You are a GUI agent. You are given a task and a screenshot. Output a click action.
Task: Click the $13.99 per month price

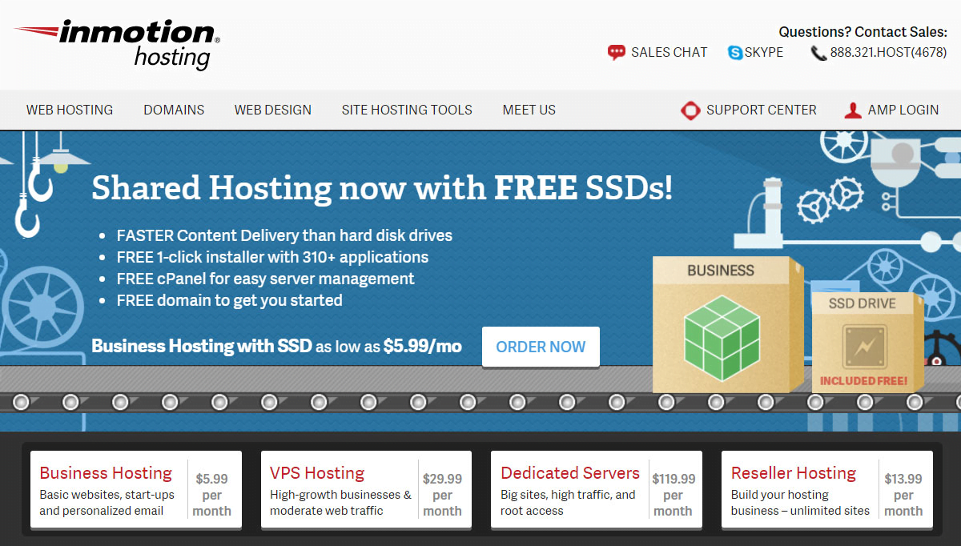click(x=903, y=495)
